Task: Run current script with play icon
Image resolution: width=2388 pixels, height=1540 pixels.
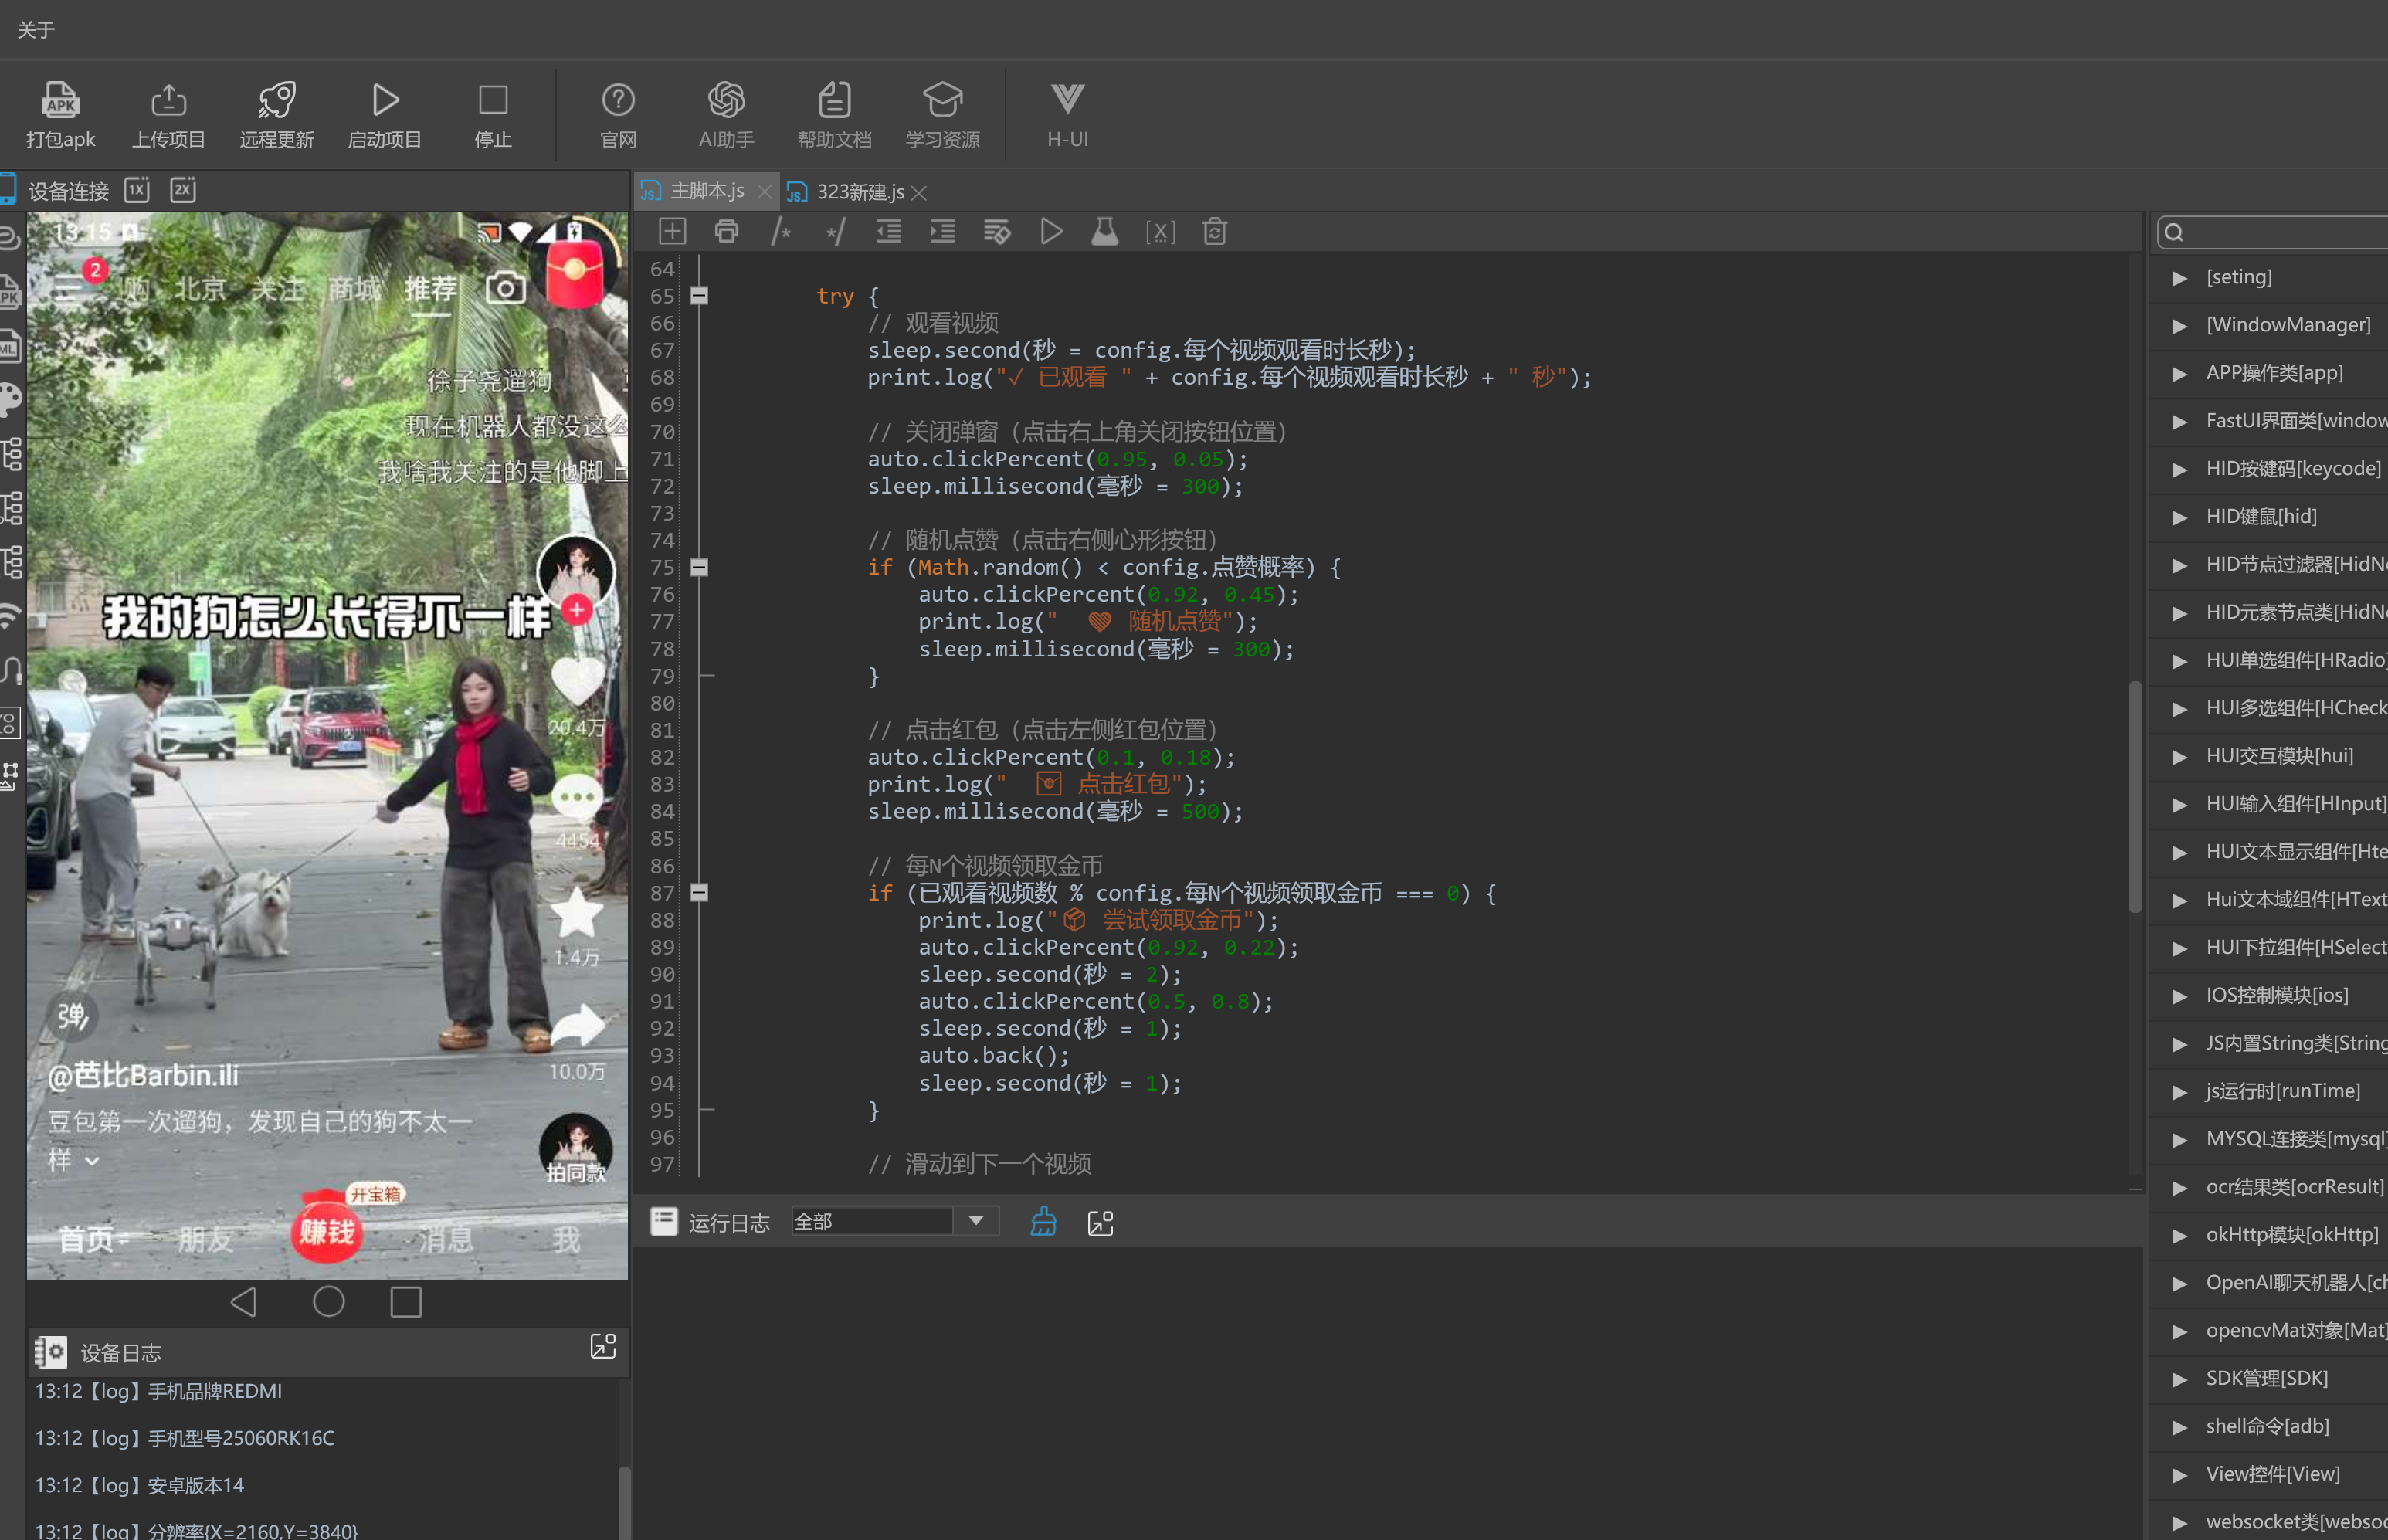Action: (x=1051, y=232)
